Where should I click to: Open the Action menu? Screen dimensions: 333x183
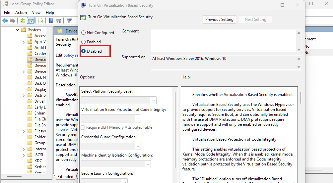[21, 13]
